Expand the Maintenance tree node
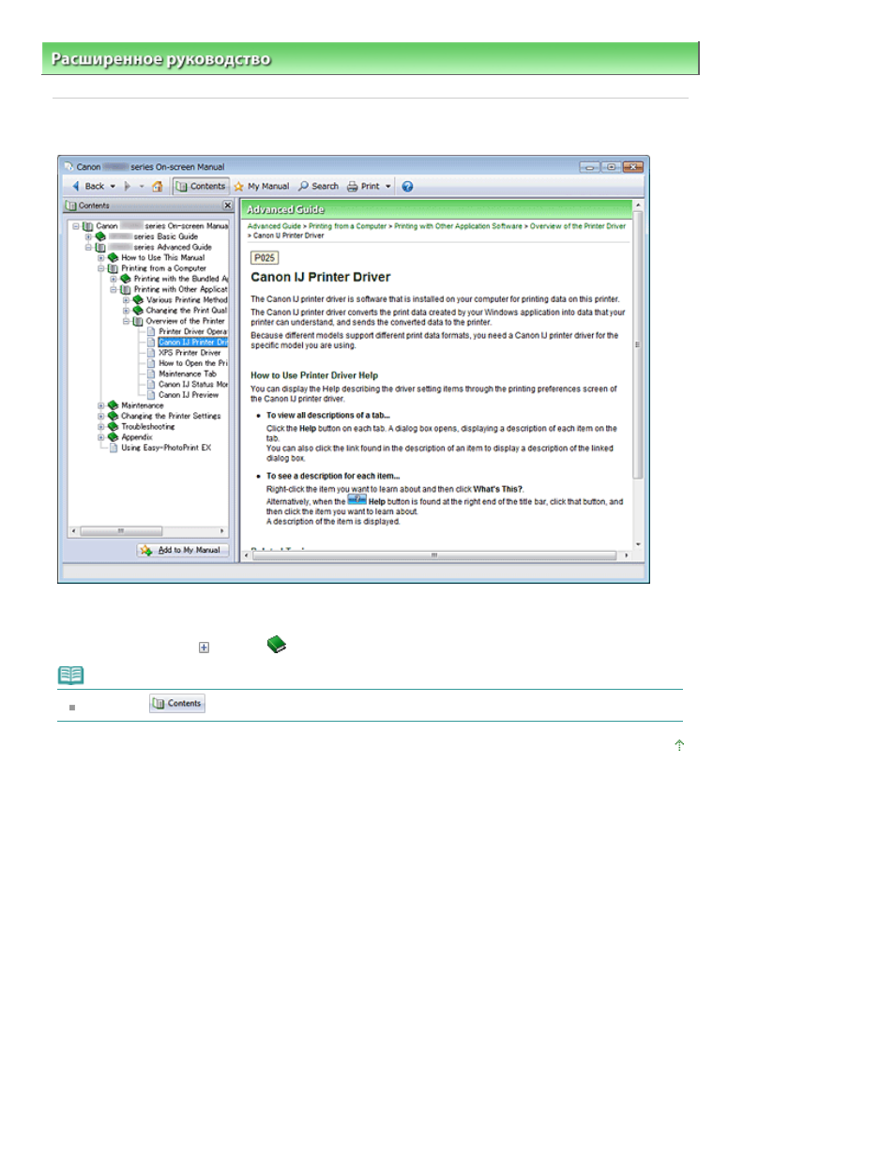This screenshot has height=1159, width=895. pyautogui.click(x=100, y=405)
